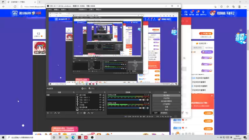Add a new scene with the plus icon

click(x=48, y=113)
